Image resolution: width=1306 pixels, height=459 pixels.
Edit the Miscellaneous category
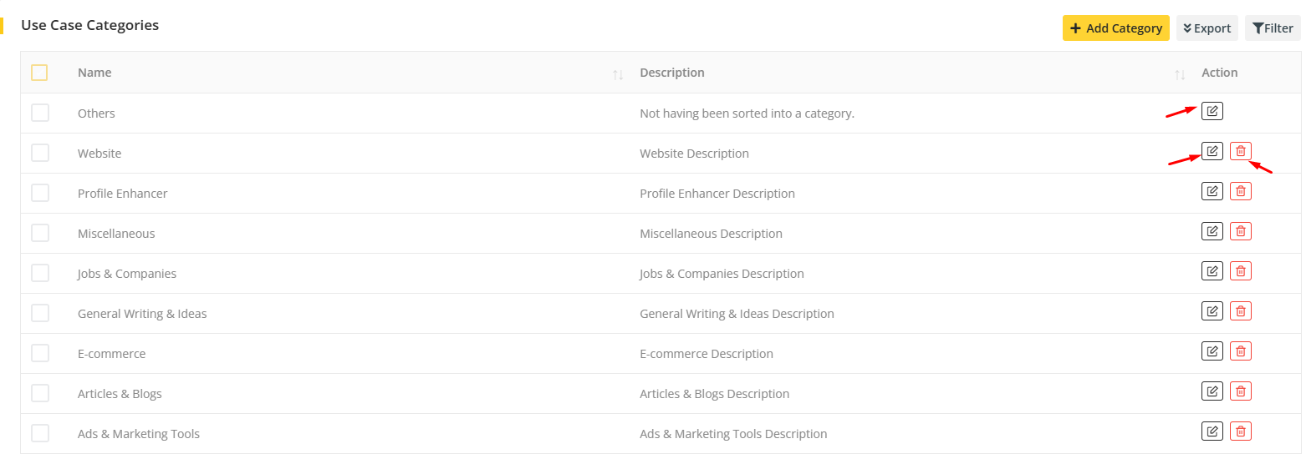coord(1212,231)
